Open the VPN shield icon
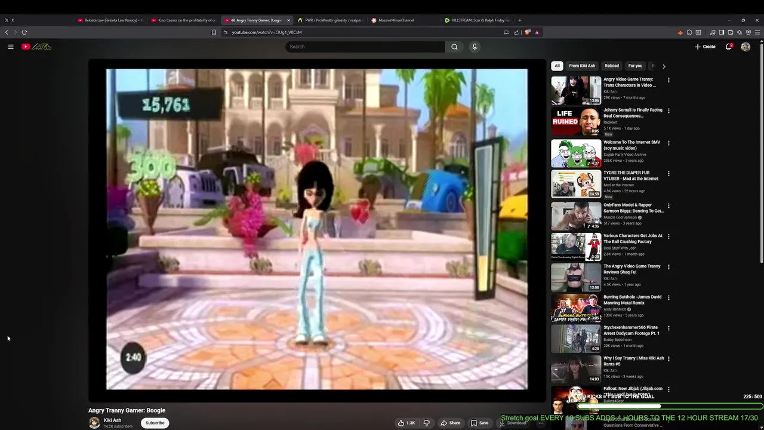Screen dimensions: 764x430 (x=748, y=32)
